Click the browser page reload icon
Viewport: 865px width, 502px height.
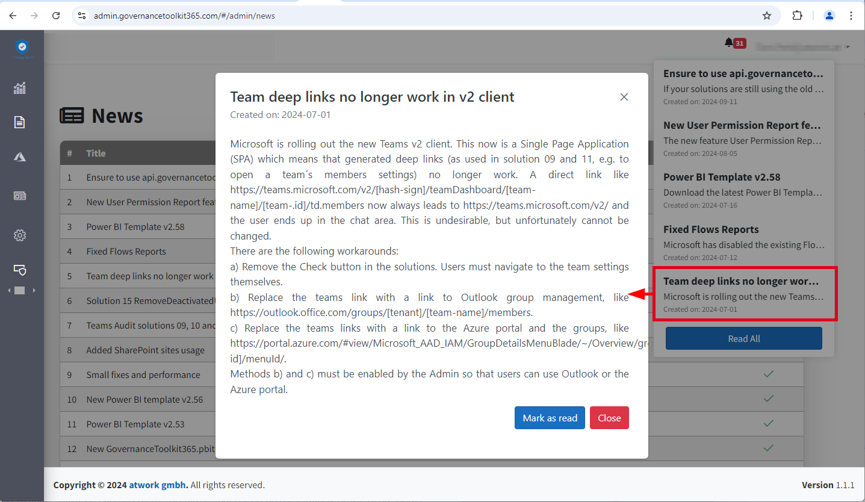[55, 16]
